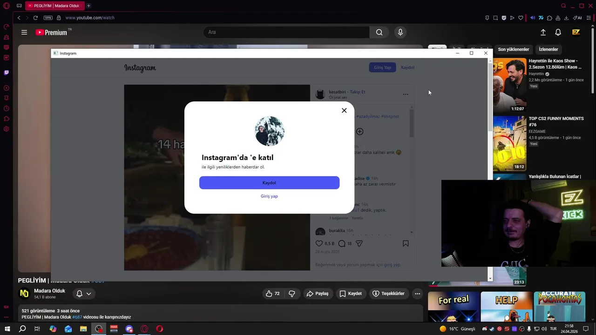Select the Son yüklenenler filter chip
This screenshot has width=596, height=335.
tap(513, 49)
